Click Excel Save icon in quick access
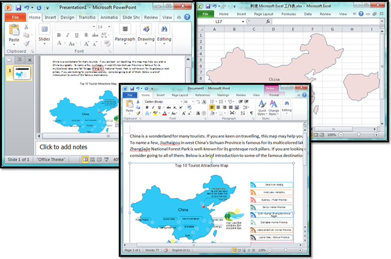This screenshot has width=391, height=259. [208, 6]
